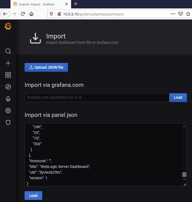Click the address bar URL
This screenshot has height=202, width=192.
[x=93, y=14]
